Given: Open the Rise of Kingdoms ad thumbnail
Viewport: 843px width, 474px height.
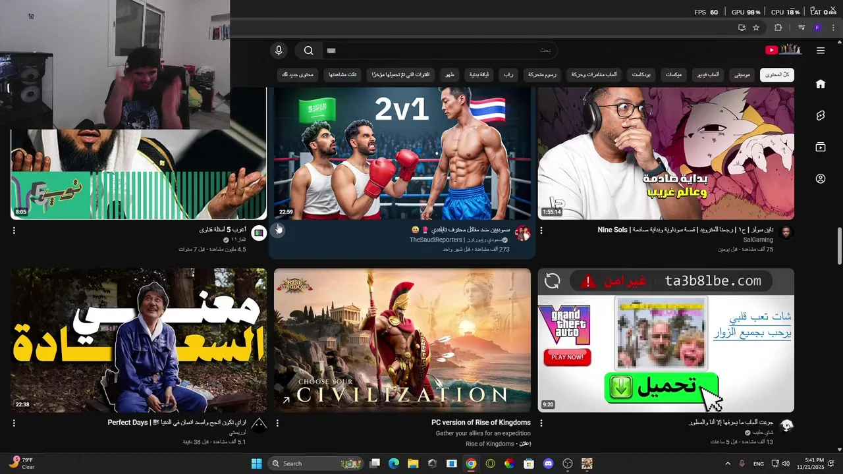Looking at the screenshot, I should (x=402, y=340).
